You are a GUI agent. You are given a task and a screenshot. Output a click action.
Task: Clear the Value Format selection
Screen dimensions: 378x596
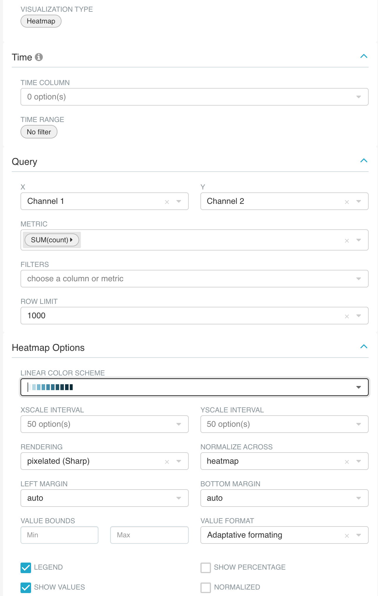coord(347,536)
